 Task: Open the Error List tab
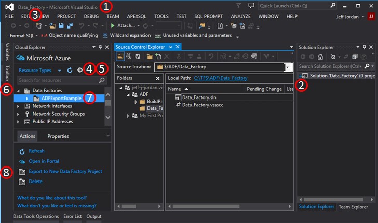(x=73, y=216)
